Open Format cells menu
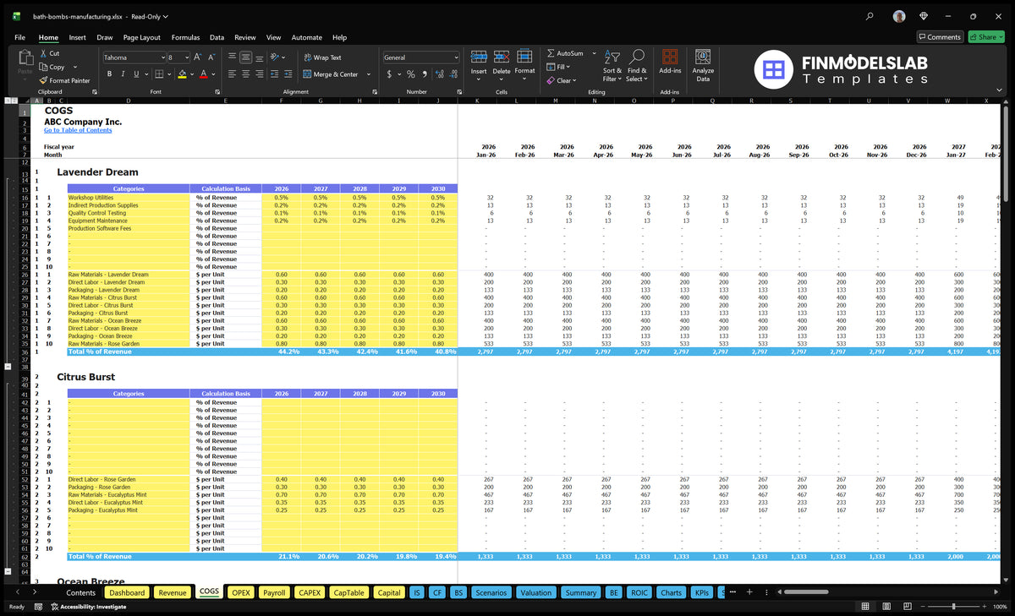The image size is (1015, 616). click(524, 63)
